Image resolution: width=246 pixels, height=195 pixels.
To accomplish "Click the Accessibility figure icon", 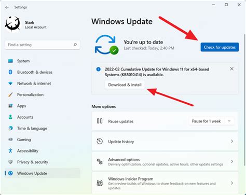I will pos(10,151).
